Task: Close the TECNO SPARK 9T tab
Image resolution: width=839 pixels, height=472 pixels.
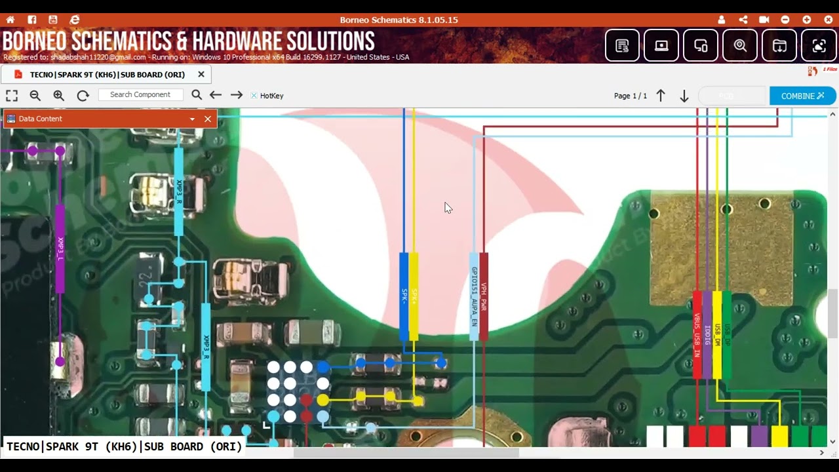Action: [201, 74]
